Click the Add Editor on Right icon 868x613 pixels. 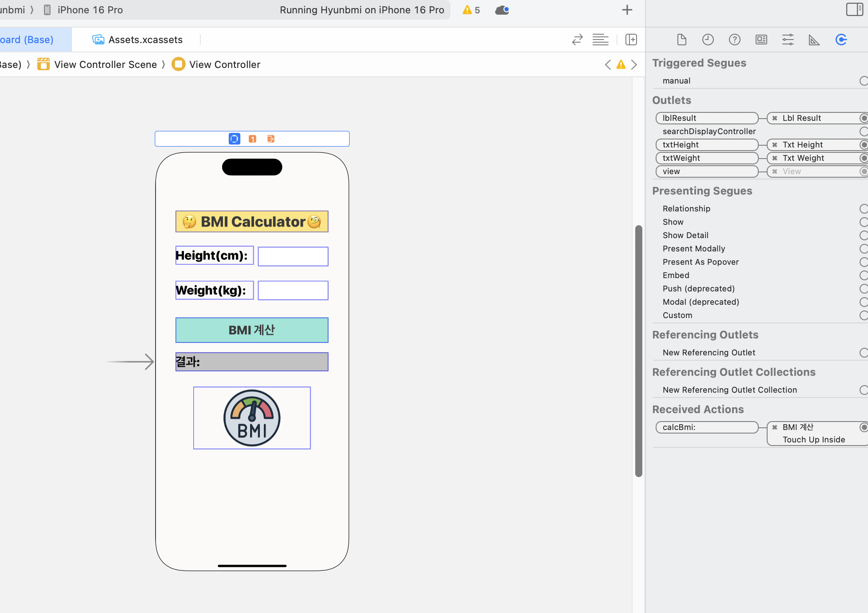(631, 40)
